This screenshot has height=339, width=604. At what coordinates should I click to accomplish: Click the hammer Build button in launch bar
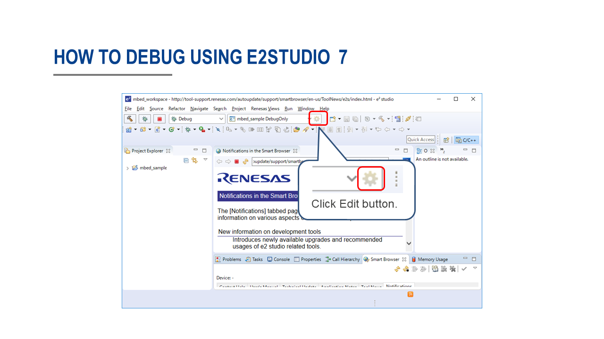[130, 119]
